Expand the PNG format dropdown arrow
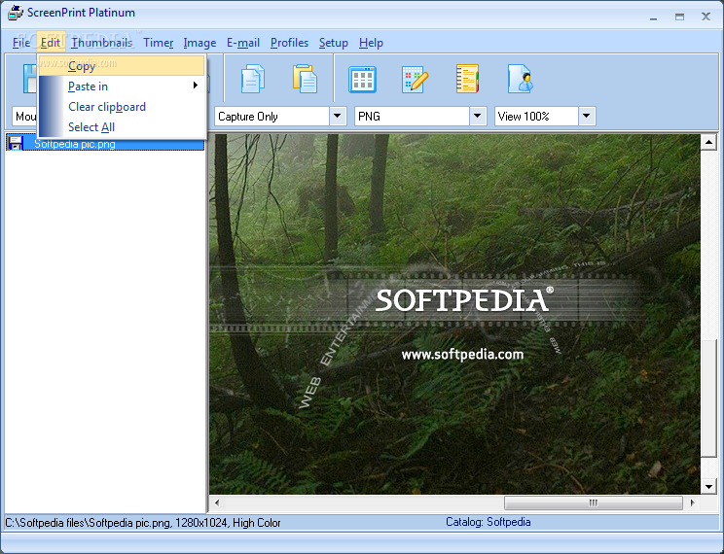The height and width of the screenshot is (554, 724). 478,116
